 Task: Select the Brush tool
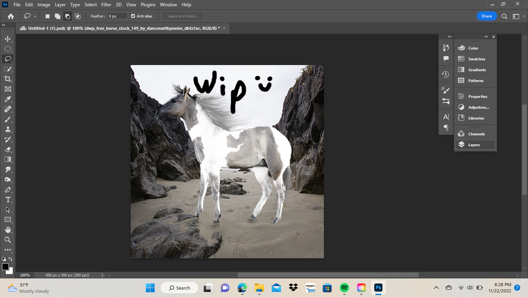[8, 119]
